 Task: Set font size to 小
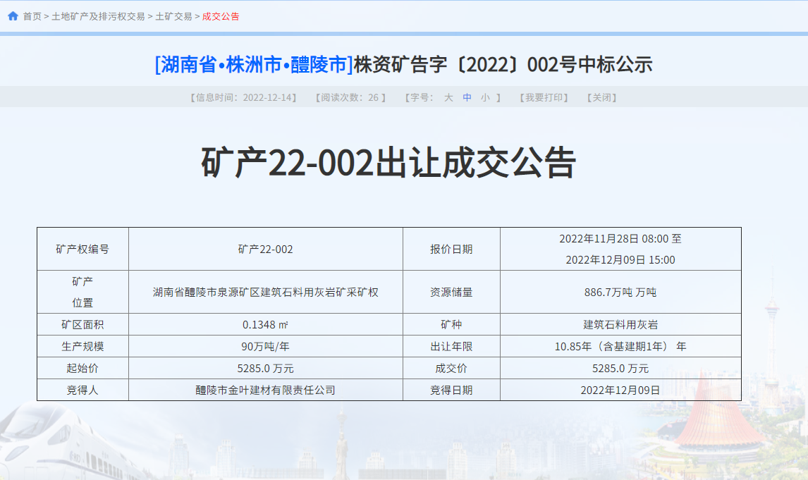tap(485, 98)
